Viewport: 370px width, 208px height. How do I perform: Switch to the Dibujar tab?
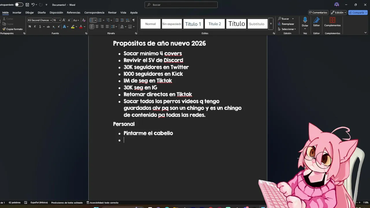coord(29,12)
